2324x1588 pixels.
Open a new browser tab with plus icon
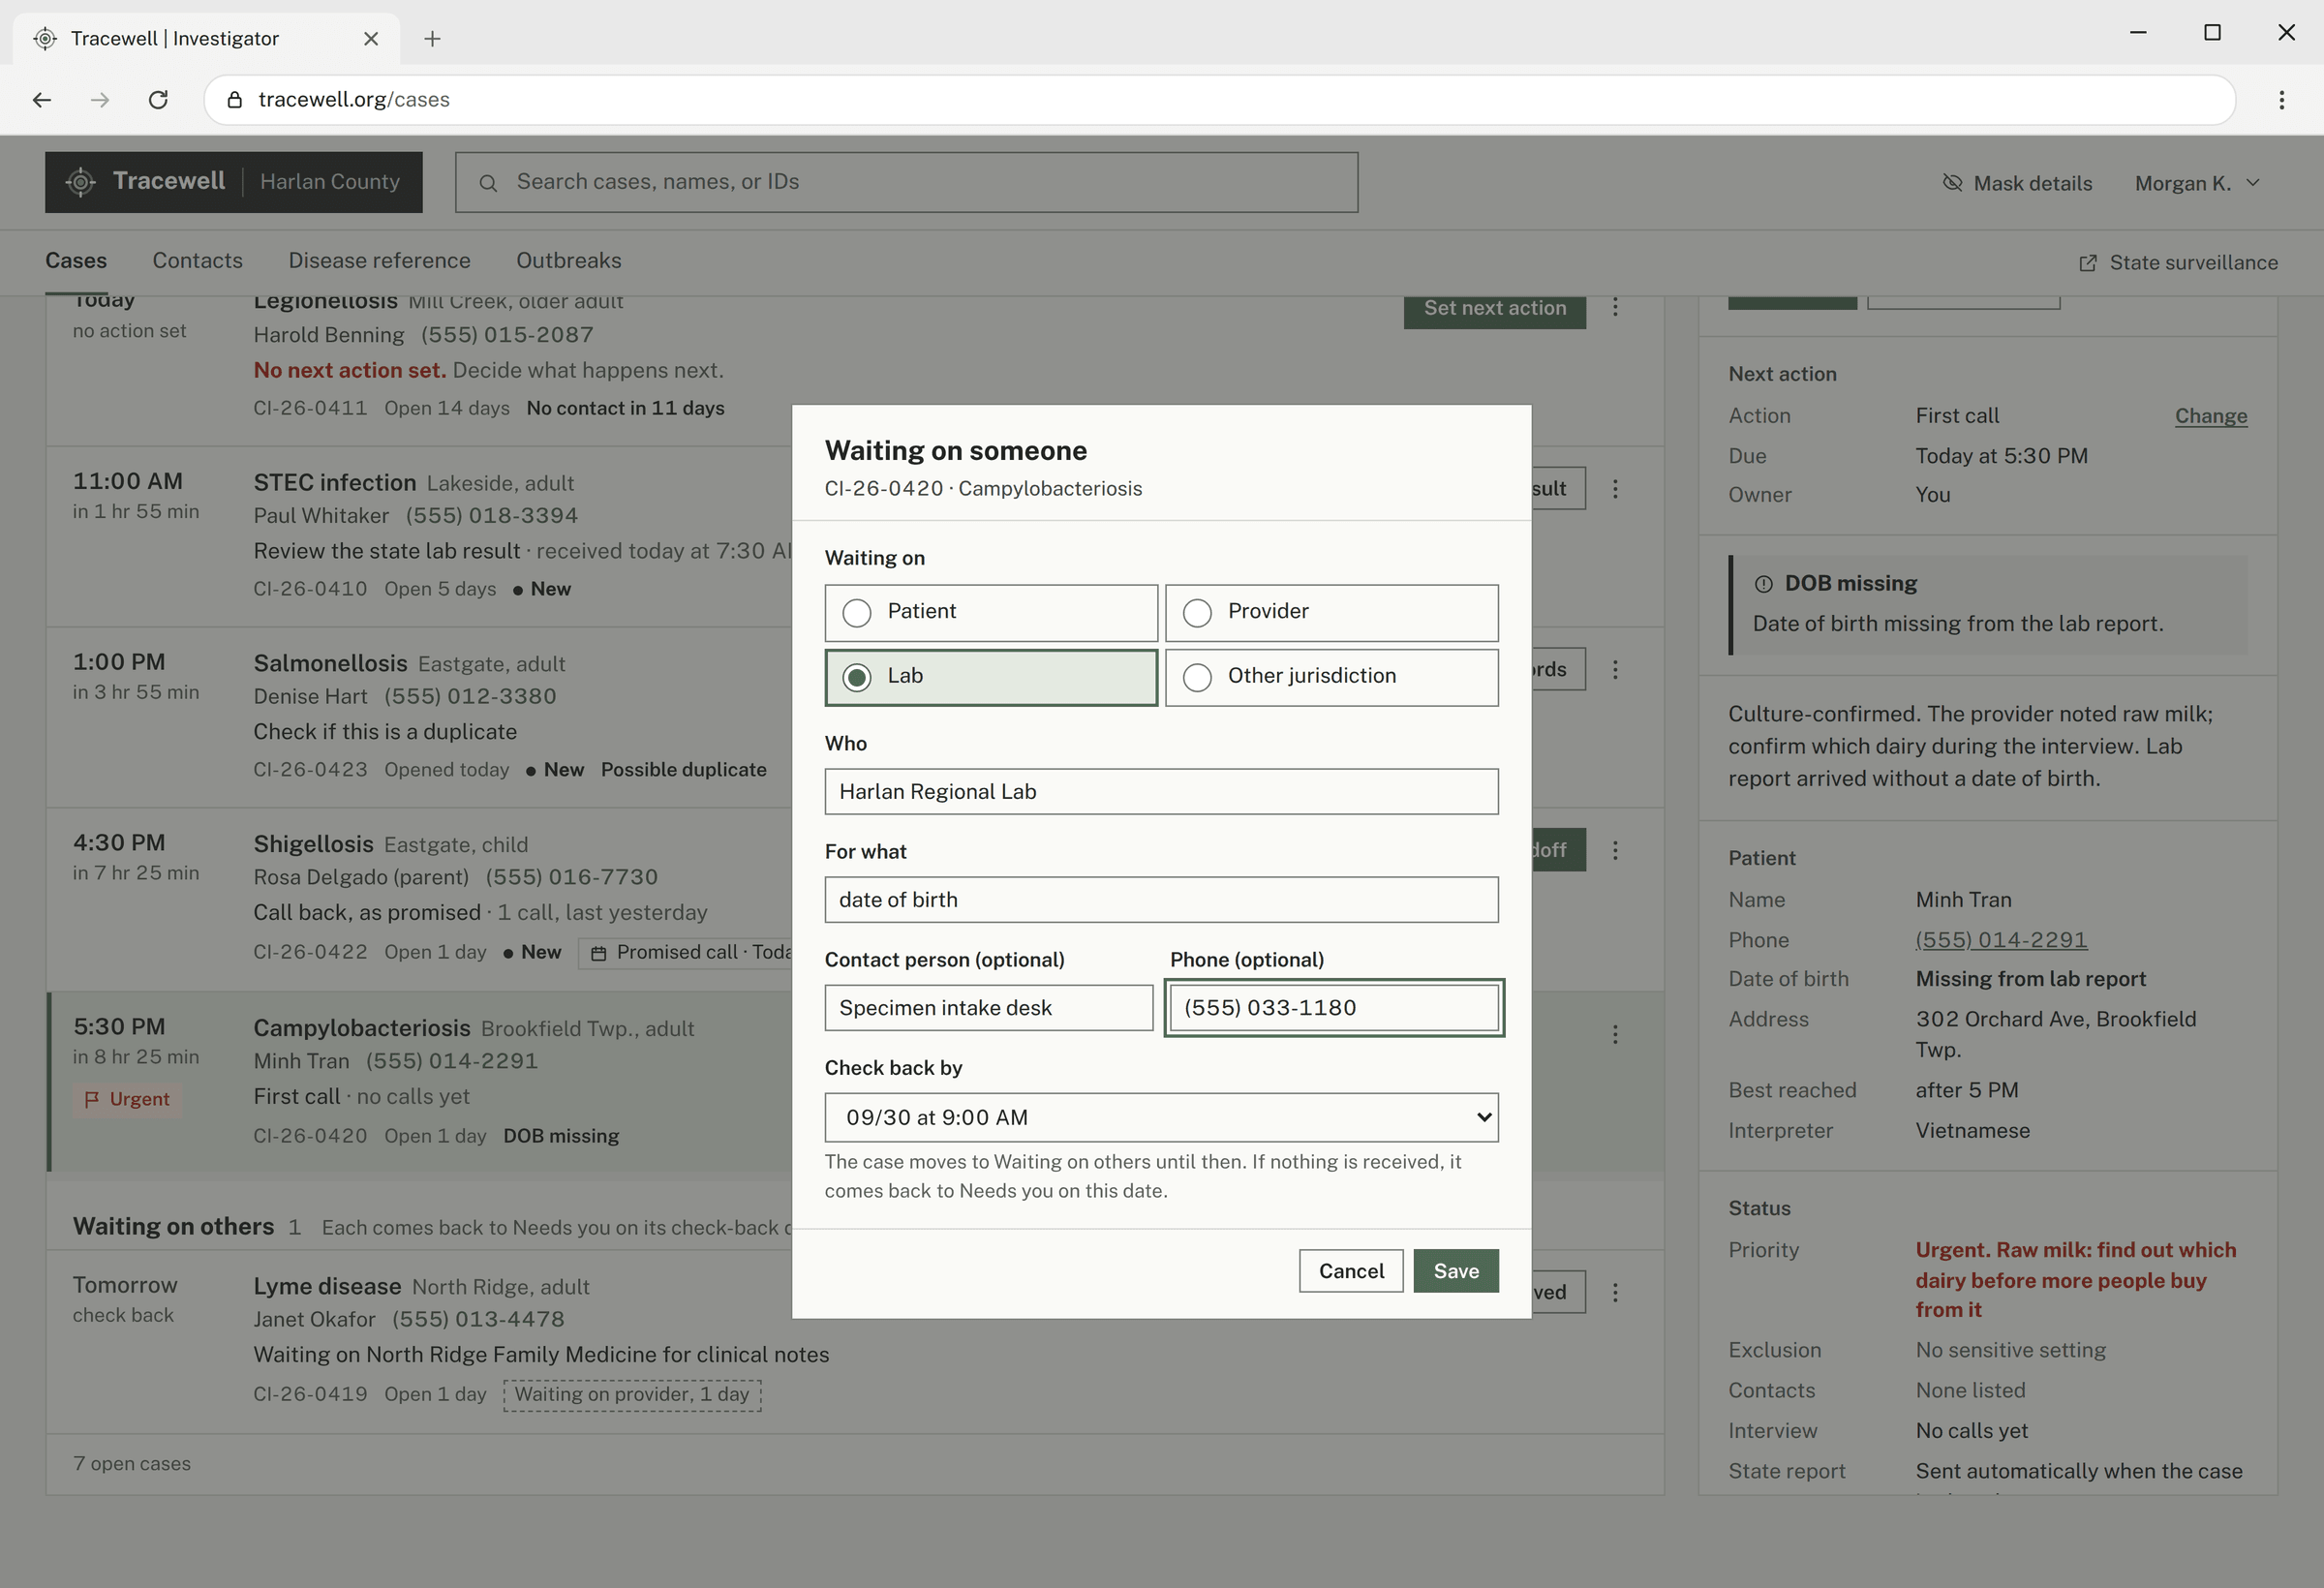(432, 39)
